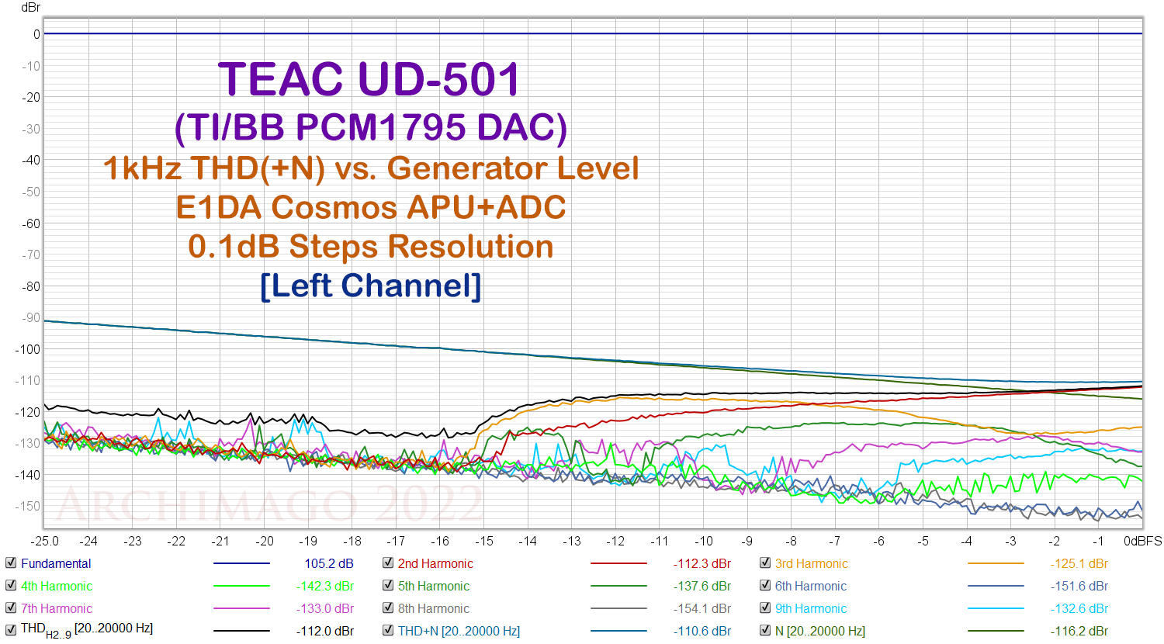Click the -25.0 horizontal axis label
Image resolution: width=1164 pixels, height=644 pixels.
(44, 541)
